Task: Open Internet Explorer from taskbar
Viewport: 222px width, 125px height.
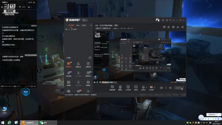Action: coord(9,122)
